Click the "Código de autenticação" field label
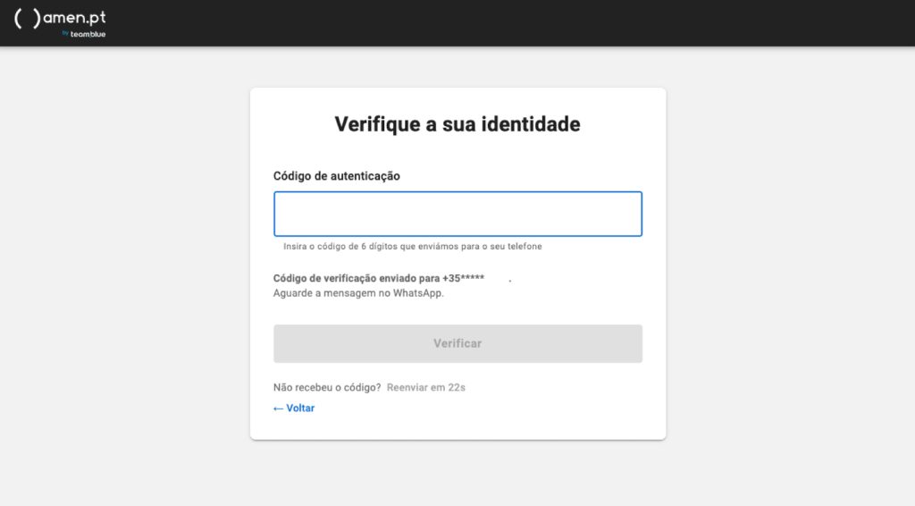Viewport: 915px width, 506px height. [337, 176]
